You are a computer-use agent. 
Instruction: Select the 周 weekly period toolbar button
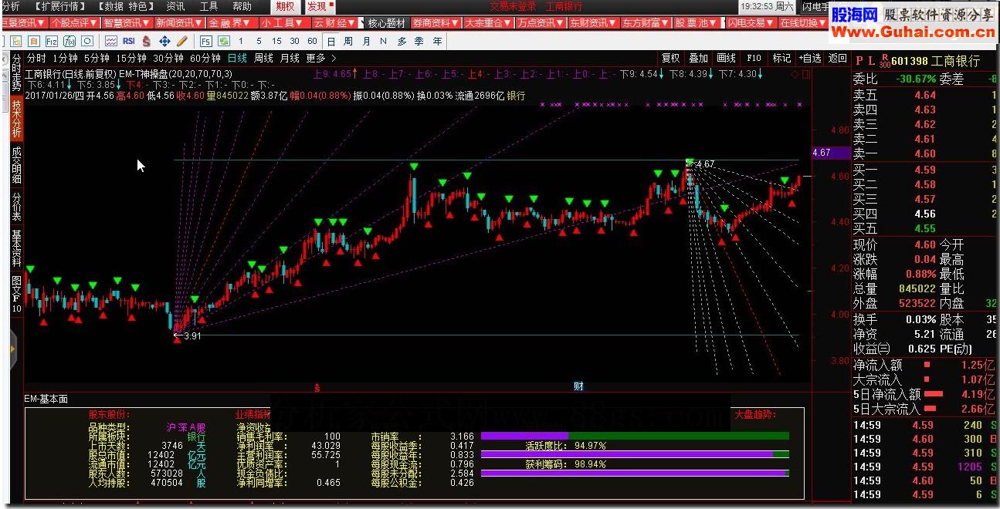click(x=348, y=41)
